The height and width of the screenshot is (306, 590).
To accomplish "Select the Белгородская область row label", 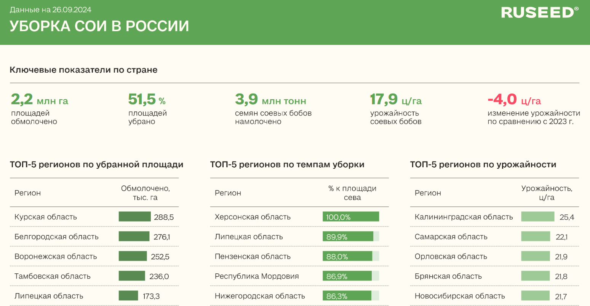I will 56,237.
